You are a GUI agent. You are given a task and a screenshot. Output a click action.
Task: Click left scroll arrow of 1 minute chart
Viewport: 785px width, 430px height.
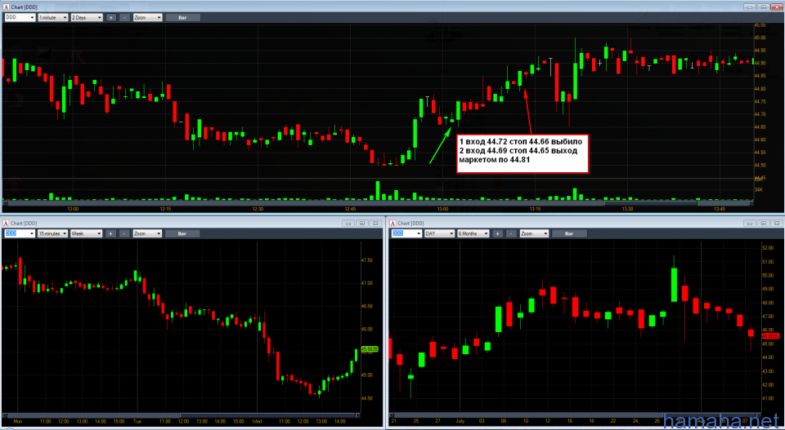[x=5, y=203]
